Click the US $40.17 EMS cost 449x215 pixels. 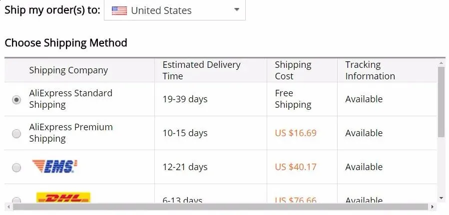(x=296, y=167)
